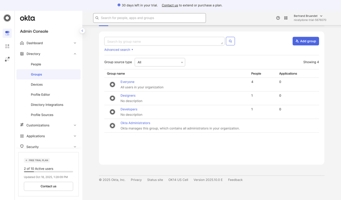Open the workflows connector icon in left rail
Screen dimensions: 341x200
[7, 59]
